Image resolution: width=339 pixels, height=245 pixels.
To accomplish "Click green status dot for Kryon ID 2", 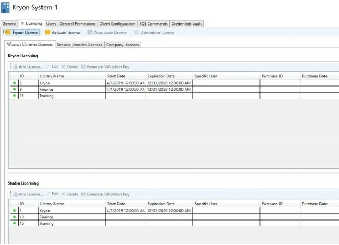I will (x=14, y=83).
